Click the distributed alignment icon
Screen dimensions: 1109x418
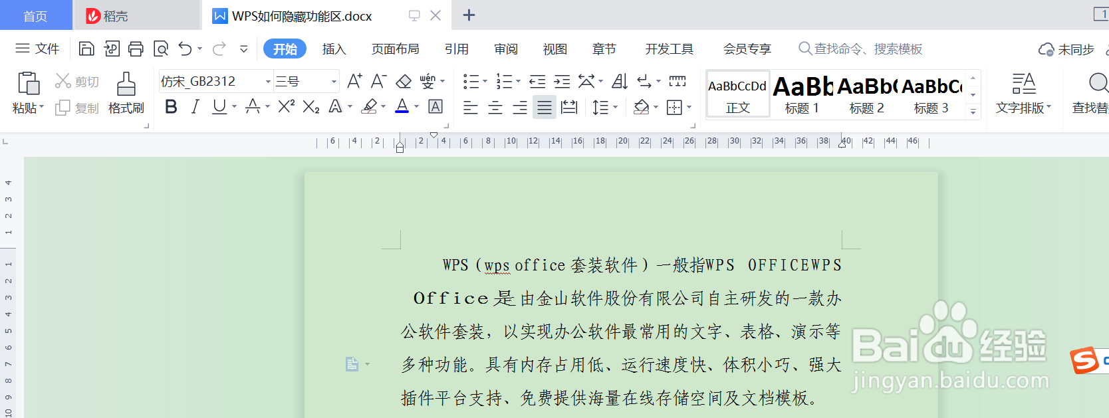point(569,107)
